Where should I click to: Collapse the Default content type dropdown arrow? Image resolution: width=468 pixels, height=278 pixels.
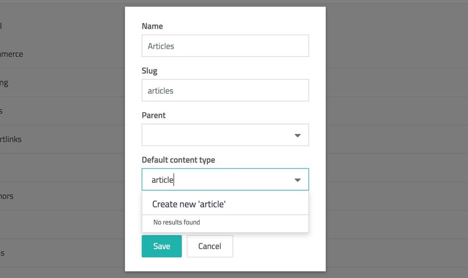[x=298, y=180]
